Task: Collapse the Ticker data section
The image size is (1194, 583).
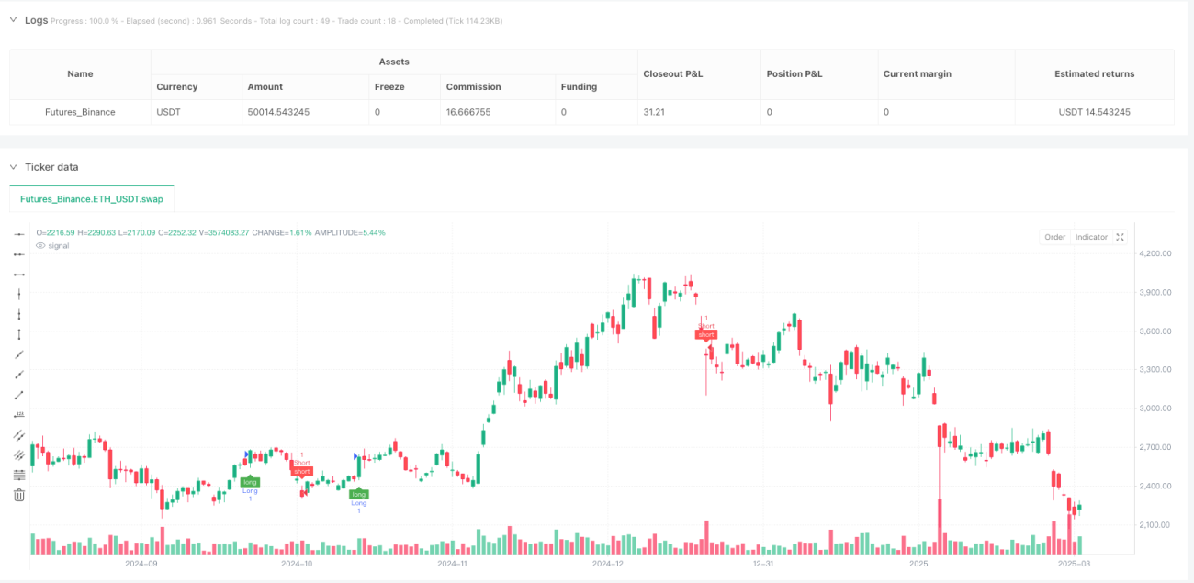Action: coord(14,167)
